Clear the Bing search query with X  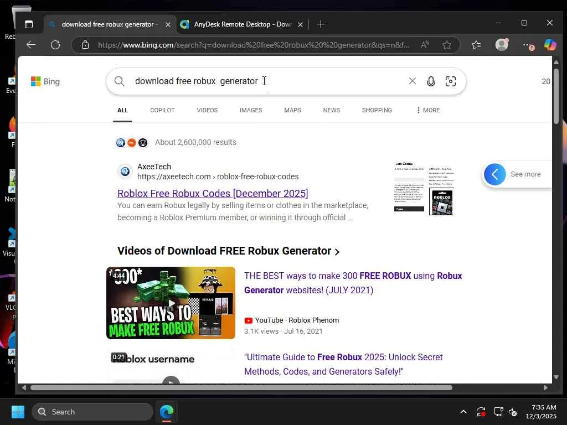(412, 81)
